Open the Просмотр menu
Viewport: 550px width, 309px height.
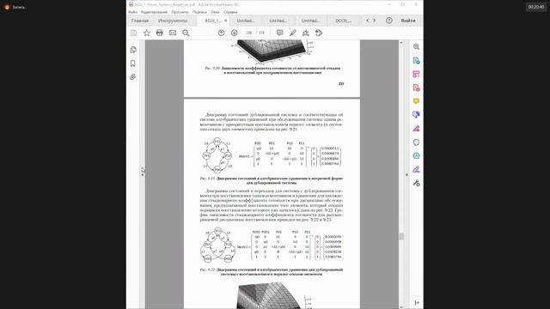180,12
